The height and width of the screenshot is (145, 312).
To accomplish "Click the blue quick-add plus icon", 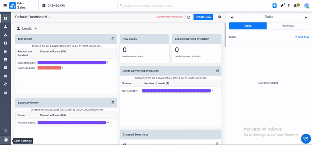I will [275, 5].
